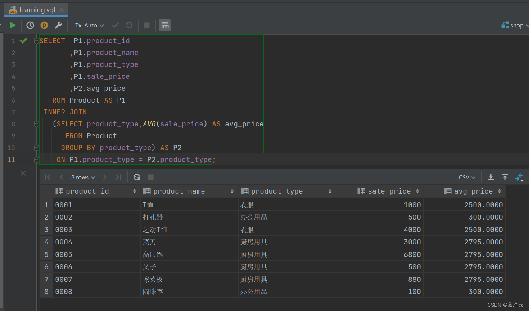Commit transaction checkmark icon
The width and height of the screenshot is (529, 311).
(116, 25)
